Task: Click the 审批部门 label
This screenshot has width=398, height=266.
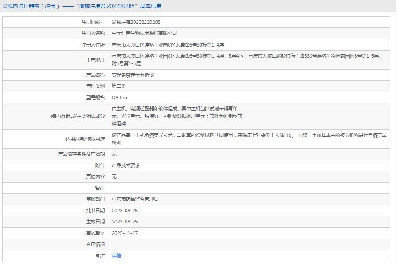Action: click(95, 199)
